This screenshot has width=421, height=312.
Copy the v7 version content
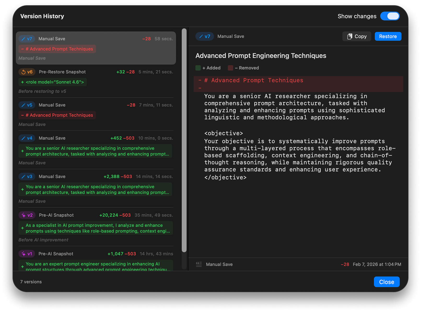coord(356,36)
